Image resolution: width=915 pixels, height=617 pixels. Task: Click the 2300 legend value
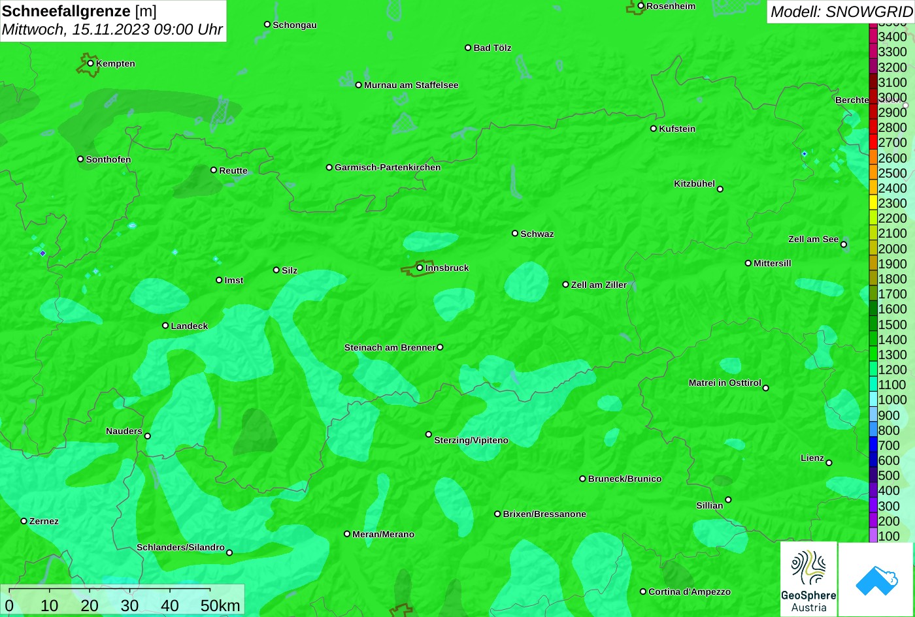pos(892,203)
